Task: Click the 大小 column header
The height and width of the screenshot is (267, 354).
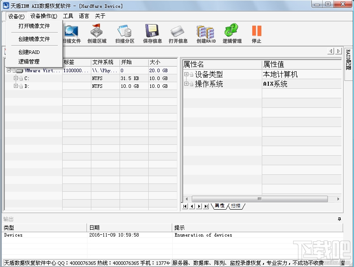Action: [x=163, y=62]
